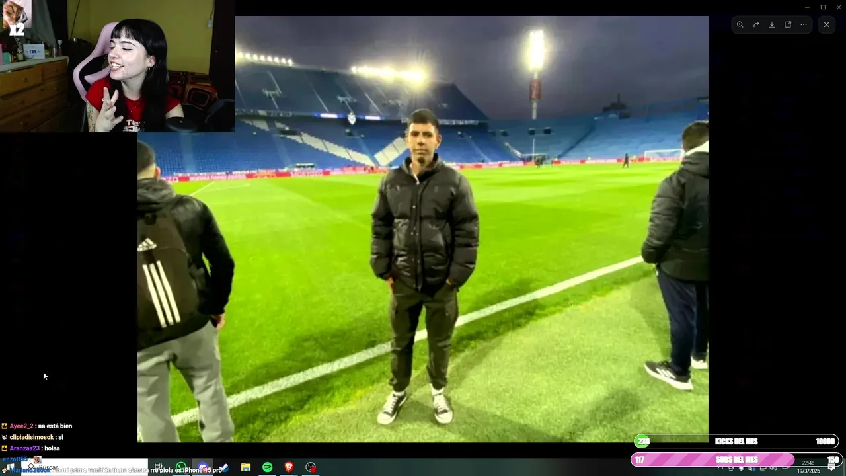Open the Windows Start menu
This screenshot has width=846, height=476.
tap(10, 467)
